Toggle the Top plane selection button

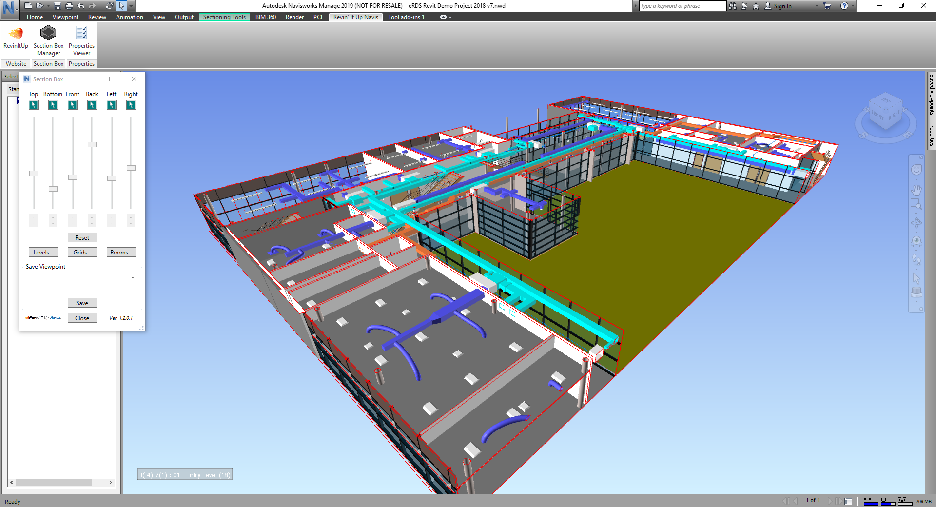pyautogui.click(x=34, y=105)
